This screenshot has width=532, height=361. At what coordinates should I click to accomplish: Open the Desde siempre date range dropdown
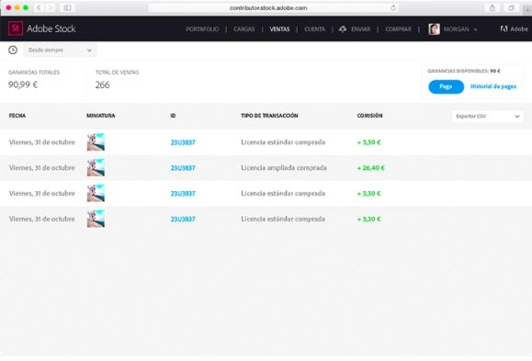[x=60, y=50]
